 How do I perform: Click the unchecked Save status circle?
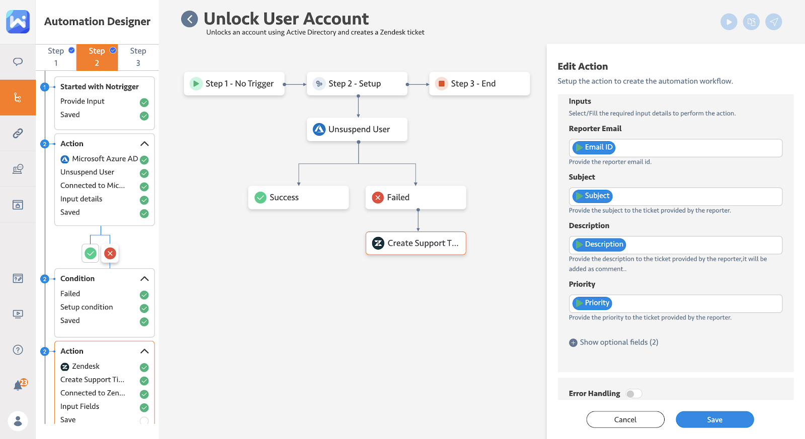click(x=144, y=420)
